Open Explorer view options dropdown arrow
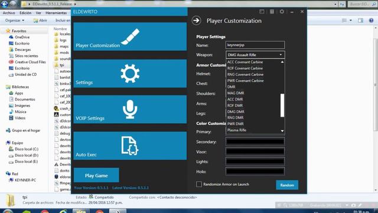Screen dimensions: 378x213 pos(350,21)
